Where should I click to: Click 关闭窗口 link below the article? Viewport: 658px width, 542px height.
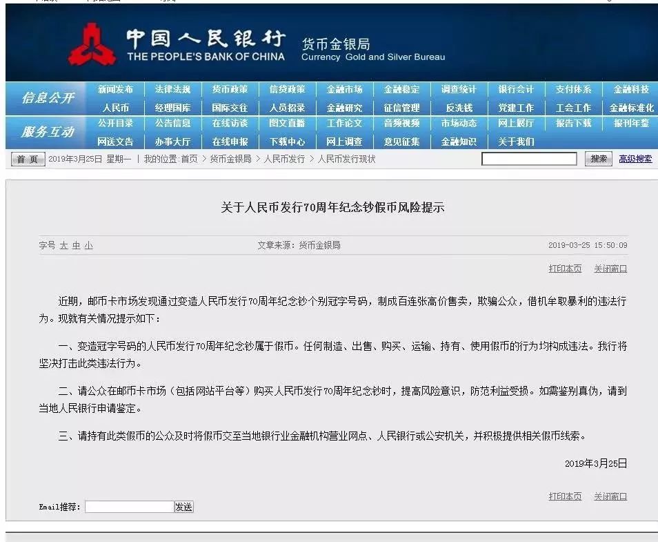pyautogui.click(x=610, y=496)
